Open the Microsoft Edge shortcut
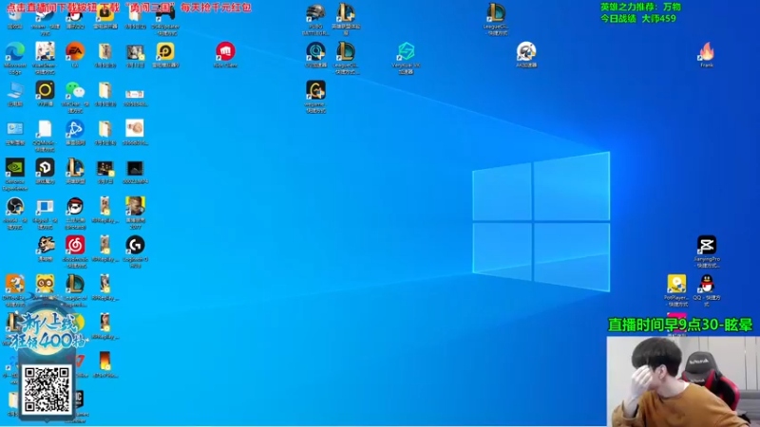760x427 pixels. pos(15,52)
